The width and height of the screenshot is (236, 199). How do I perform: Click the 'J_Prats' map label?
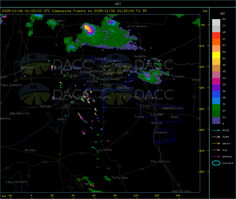tap(145, 106)
